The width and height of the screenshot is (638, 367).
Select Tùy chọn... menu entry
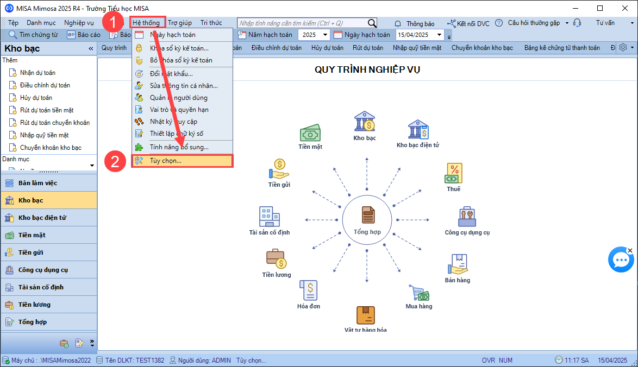tap(182, 161)
